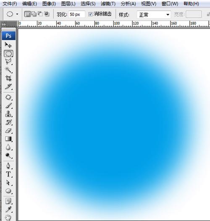This screenshot has width=210, height=221.
Task: Click the 羽化 feather input field
Action: click(77, 14)
